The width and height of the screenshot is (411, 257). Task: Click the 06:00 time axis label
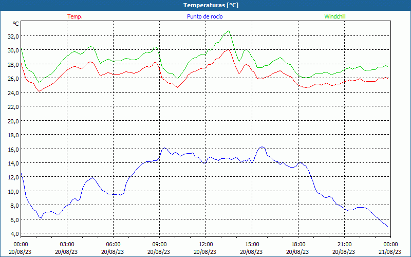pos(113,245)
